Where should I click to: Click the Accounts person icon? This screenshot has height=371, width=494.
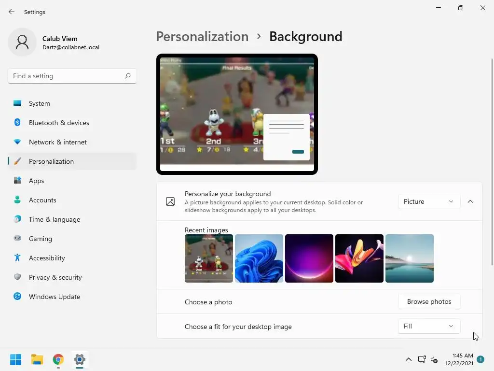point(17,200)
